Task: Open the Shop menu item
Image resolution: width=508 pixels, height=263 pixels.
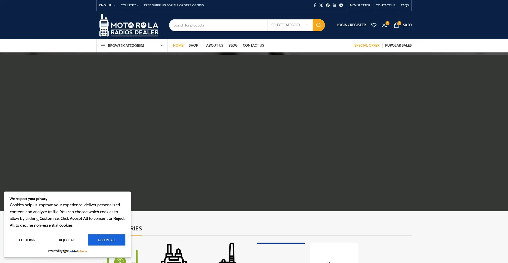Action: (x=193, y=45)
